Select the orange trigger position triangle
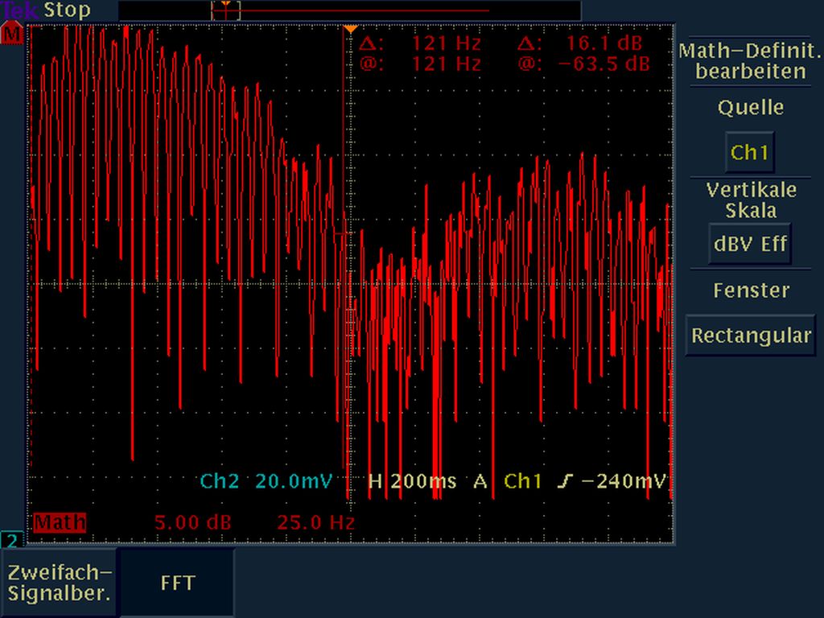The width and height of the screenshot is (824, 618). pyautogui.click(x=350, y=30)
